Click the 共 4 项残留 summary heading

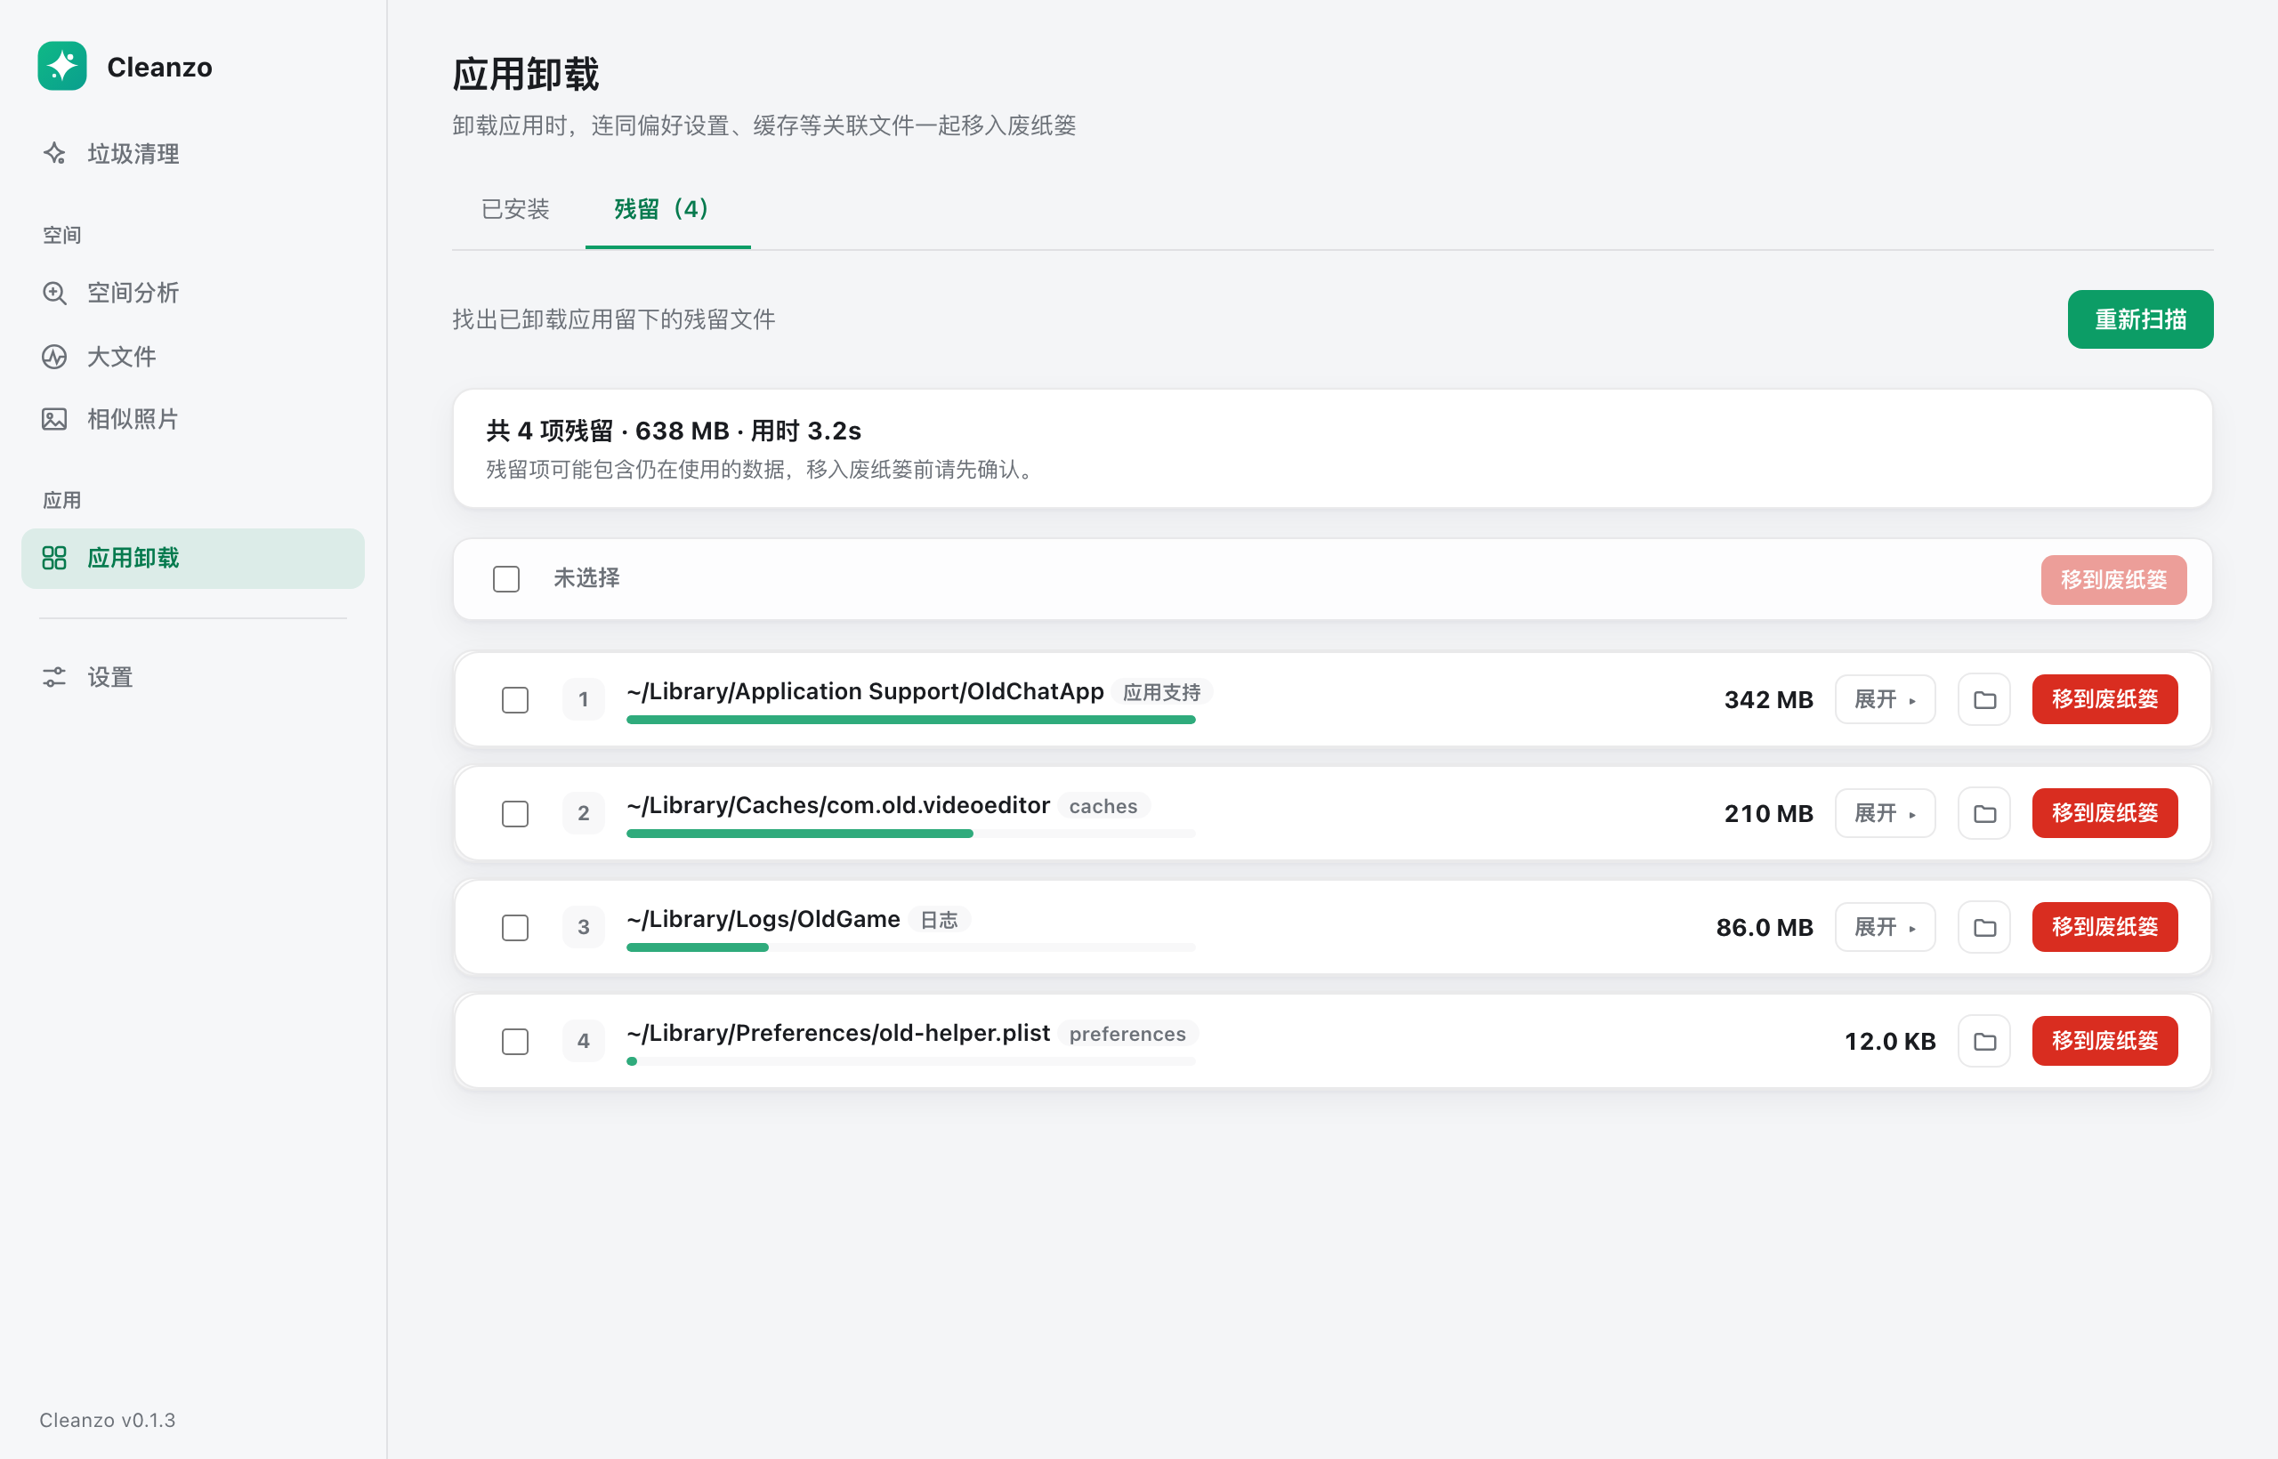674,431
